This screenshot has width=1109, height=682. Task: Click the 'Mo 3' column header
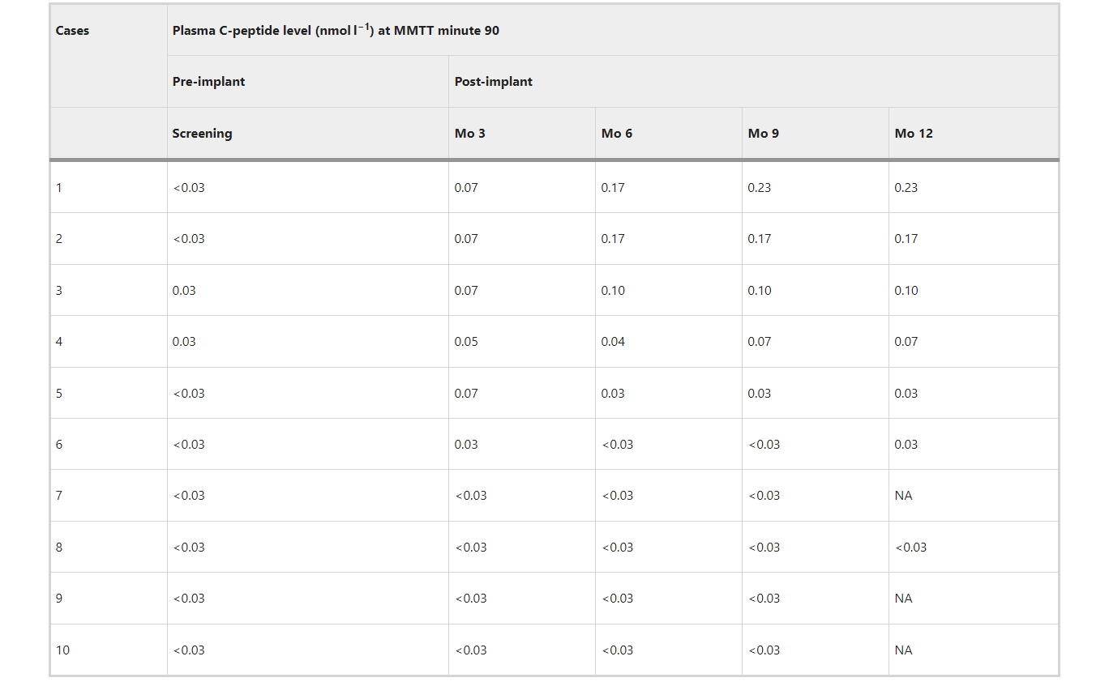(x=469, y=134)
